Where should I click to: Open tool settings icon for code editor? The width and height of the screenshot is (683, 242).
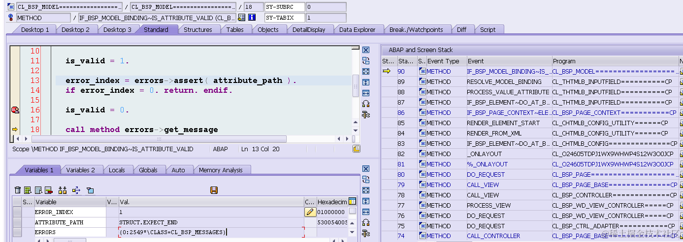point(366,114)
